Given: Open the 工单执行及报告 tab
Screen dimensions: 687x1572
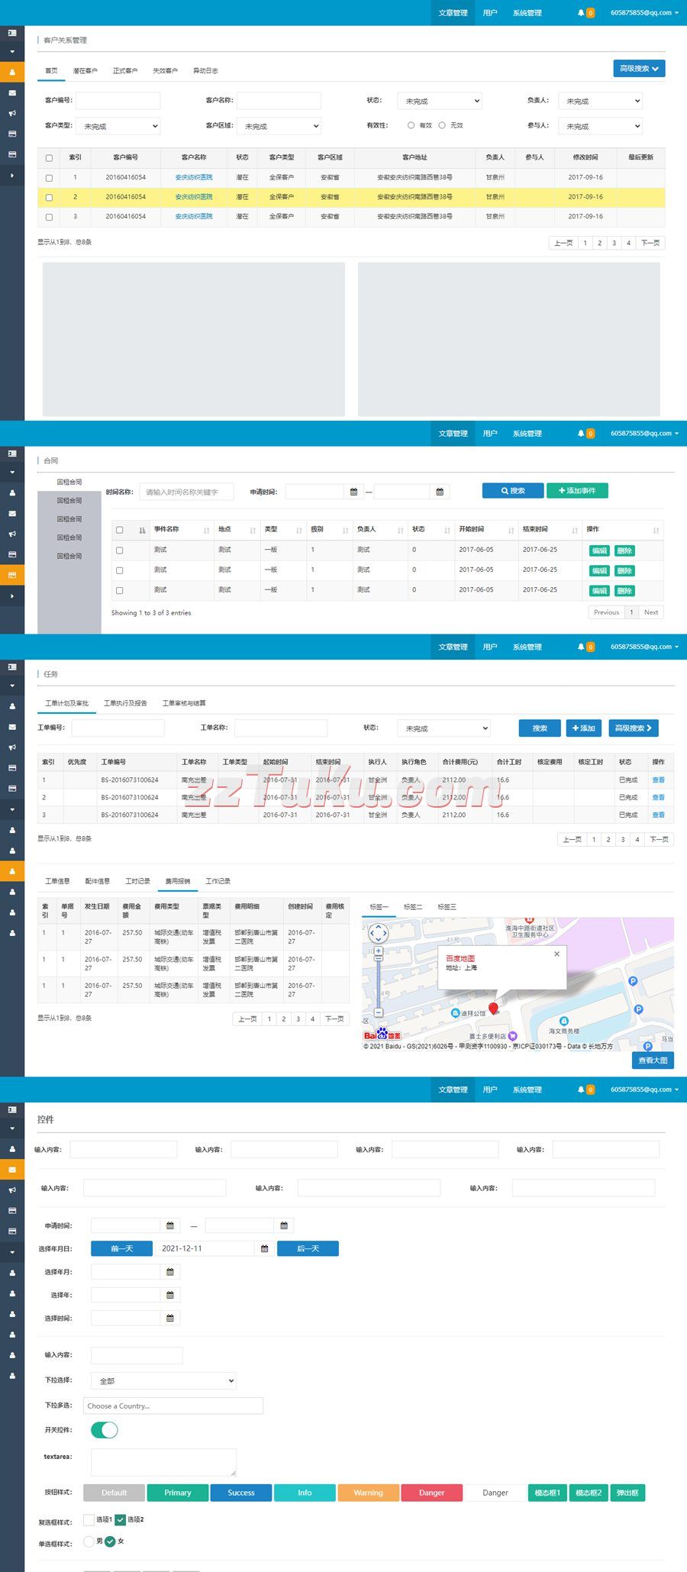Looking at the screenshot, I should pyautogui.click(x=125, y=703).
